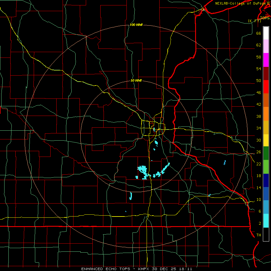
Task: Click the legend value "46"
Action: tap(259, 93)
